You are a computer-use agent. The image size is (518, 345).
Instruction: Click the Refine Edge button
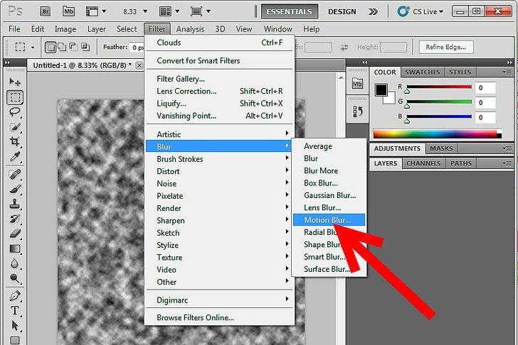[446, 47]
